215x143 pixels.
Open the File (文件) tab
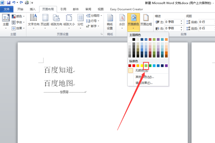[7, 9]
